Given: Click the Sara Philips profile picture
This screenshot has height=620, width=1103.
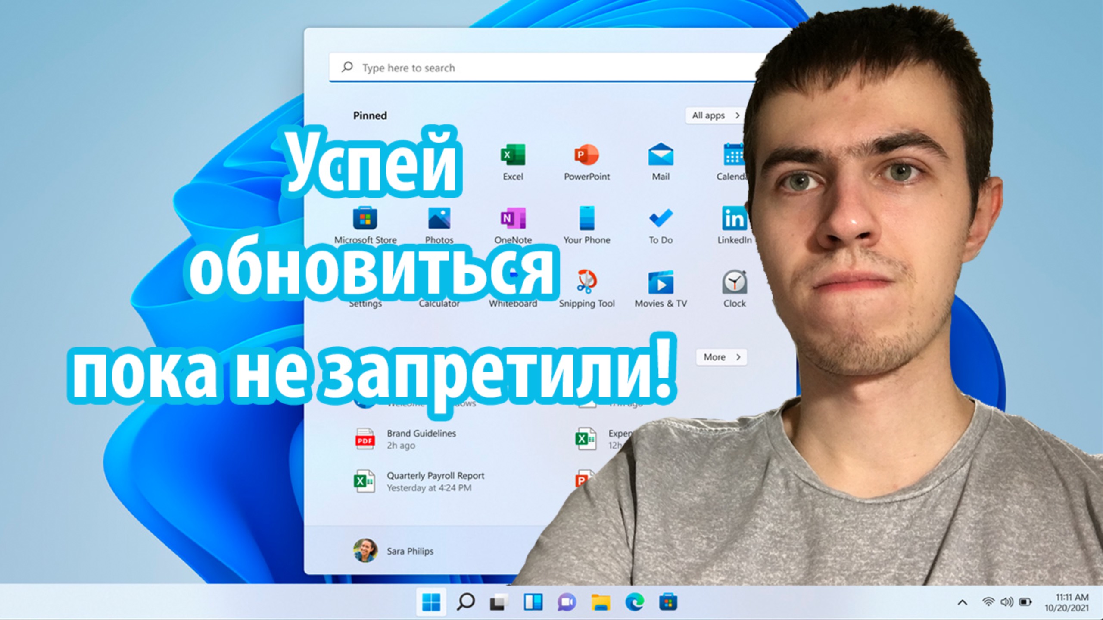Looking at the screenshot, I should [x=365, y=551].
